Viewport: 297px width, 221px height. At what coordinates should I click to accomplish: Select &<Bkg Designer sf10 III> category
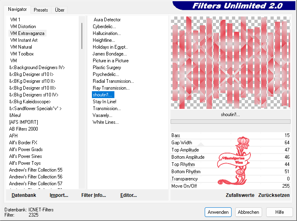click(33, 88)
